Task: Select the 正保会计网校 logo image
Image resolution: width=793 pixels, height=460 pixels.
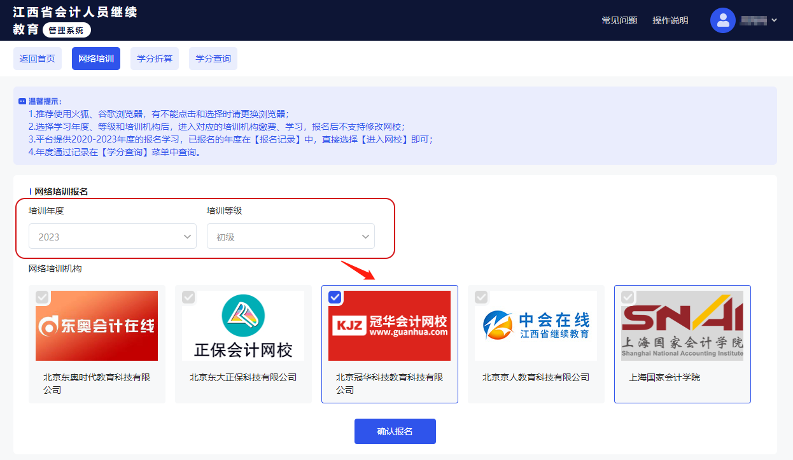Action: [243, 326]
